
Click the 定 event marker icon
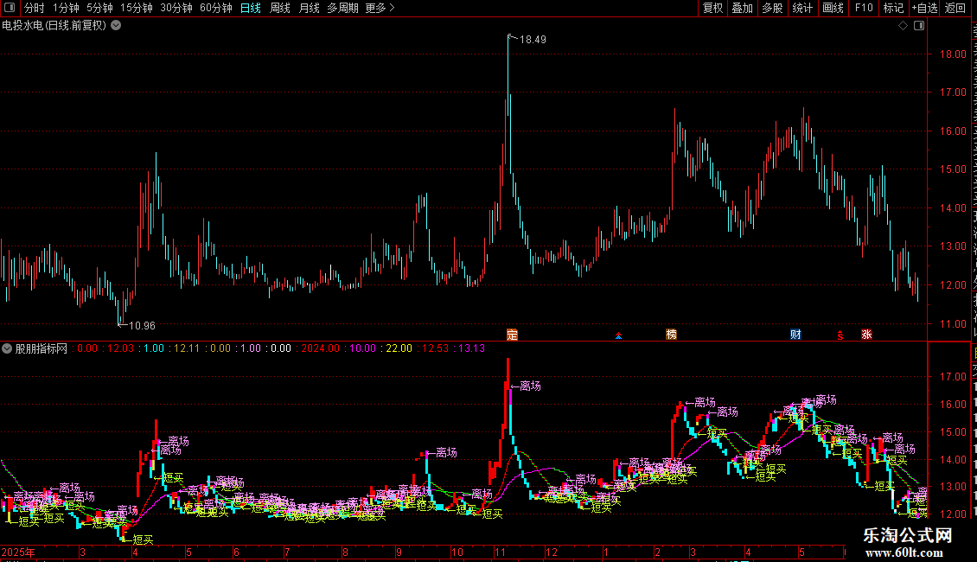pos(512,335)
